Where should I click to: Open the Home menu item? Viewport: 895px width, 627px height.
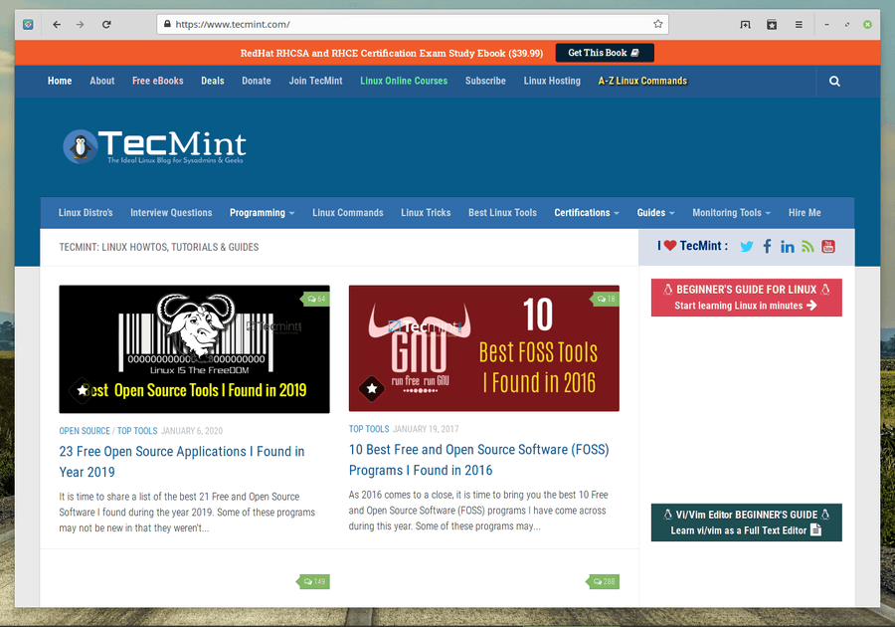[x=60, y=81]
